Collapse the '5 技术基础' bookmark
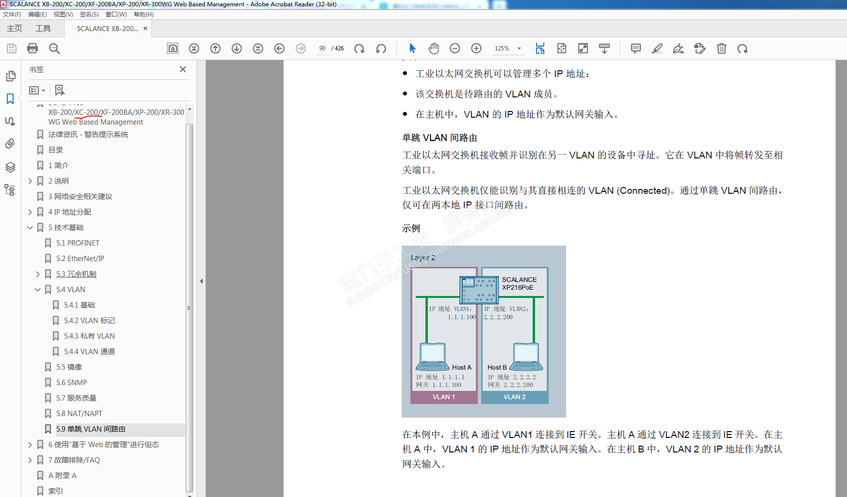847x497 pixels. tap(30, 228)
